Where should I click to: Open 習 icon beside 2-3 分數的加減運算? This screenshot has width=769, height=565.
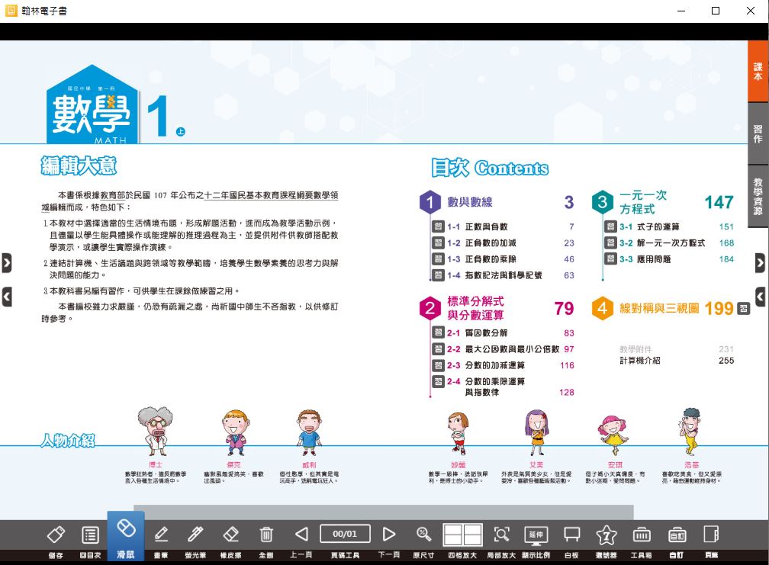point(438,365)
